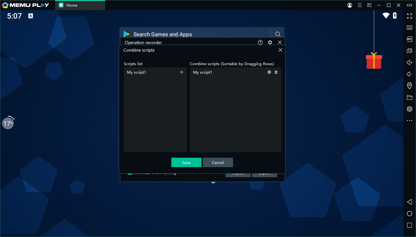Viewport: 416px width, 237px height.
Task: Open settings gear for combined My script1
Action: click(x=269, y=72)
